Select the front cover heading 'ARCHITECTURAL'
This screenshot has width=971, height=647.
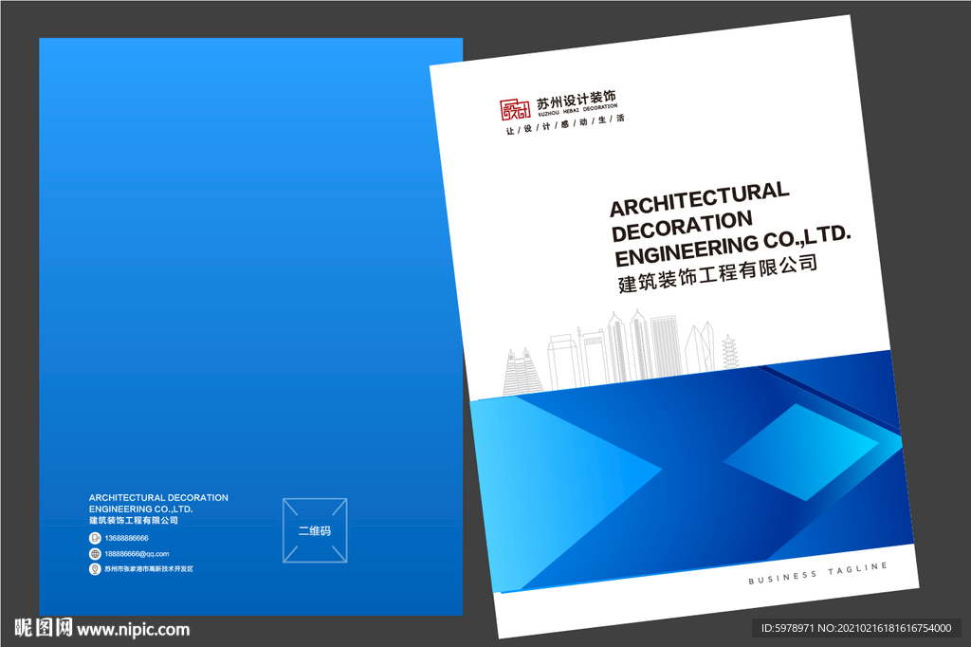[700, 199]
